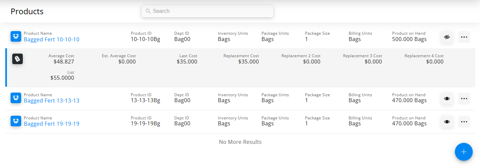Open more options menu for Bagged Fert 13-13-13
The height and width of the screenshot is (167, 480).
pos(464,99)
